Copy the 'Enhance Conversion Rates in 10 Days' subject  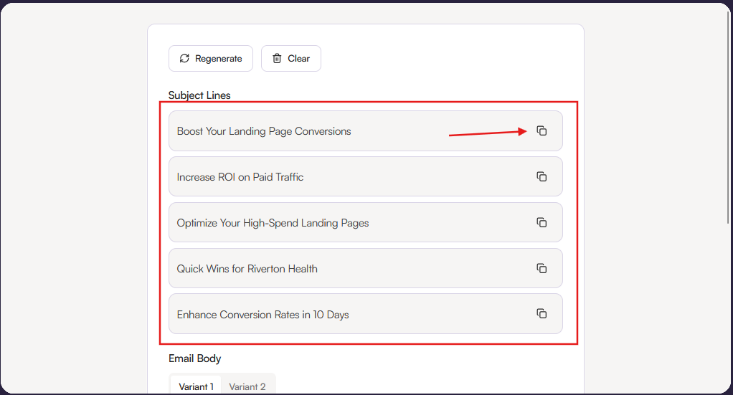click(542, 314)
